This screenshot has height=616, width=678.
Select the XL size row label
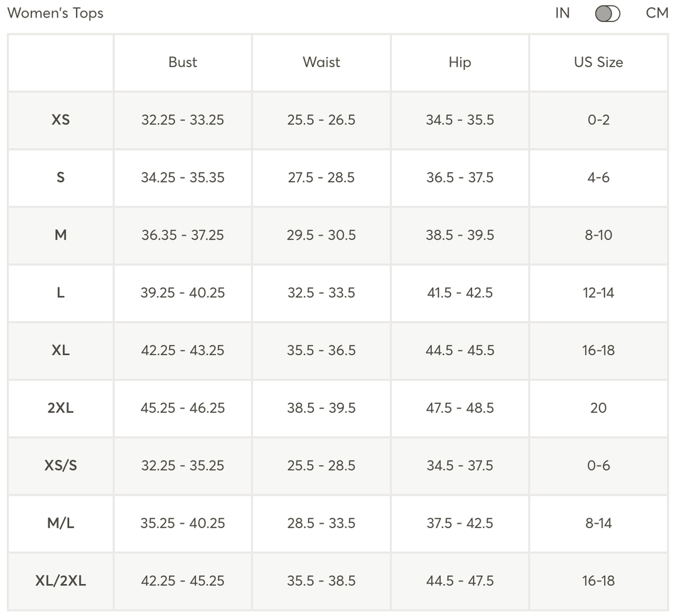60,350
